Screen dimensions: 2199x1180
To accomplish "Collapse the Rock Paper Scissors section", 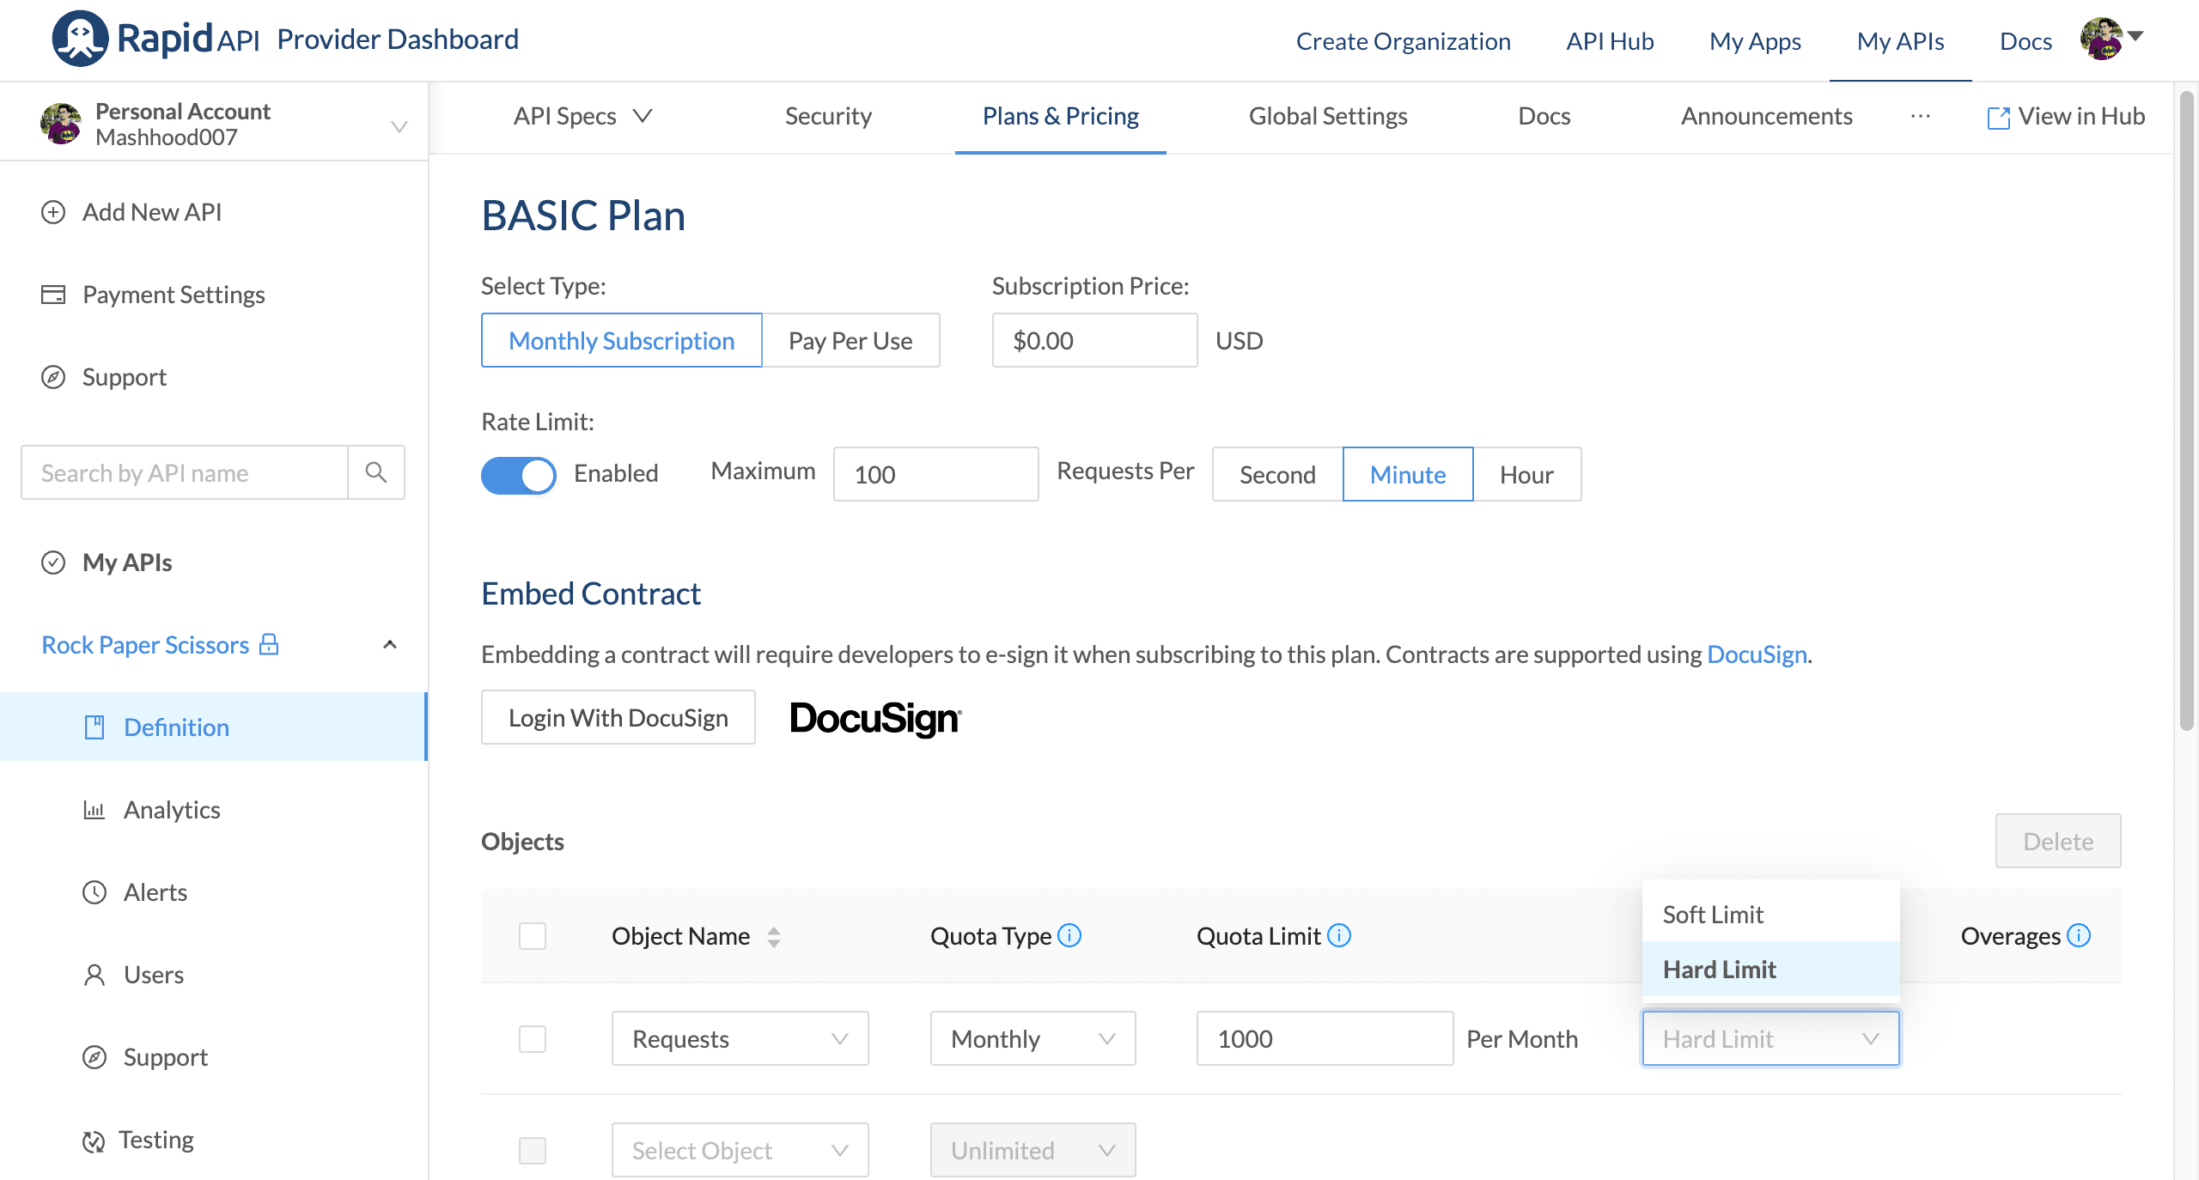I will (x=390, y=644).
